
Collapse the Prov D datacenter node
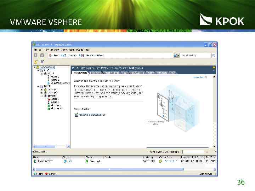(38, 86)
